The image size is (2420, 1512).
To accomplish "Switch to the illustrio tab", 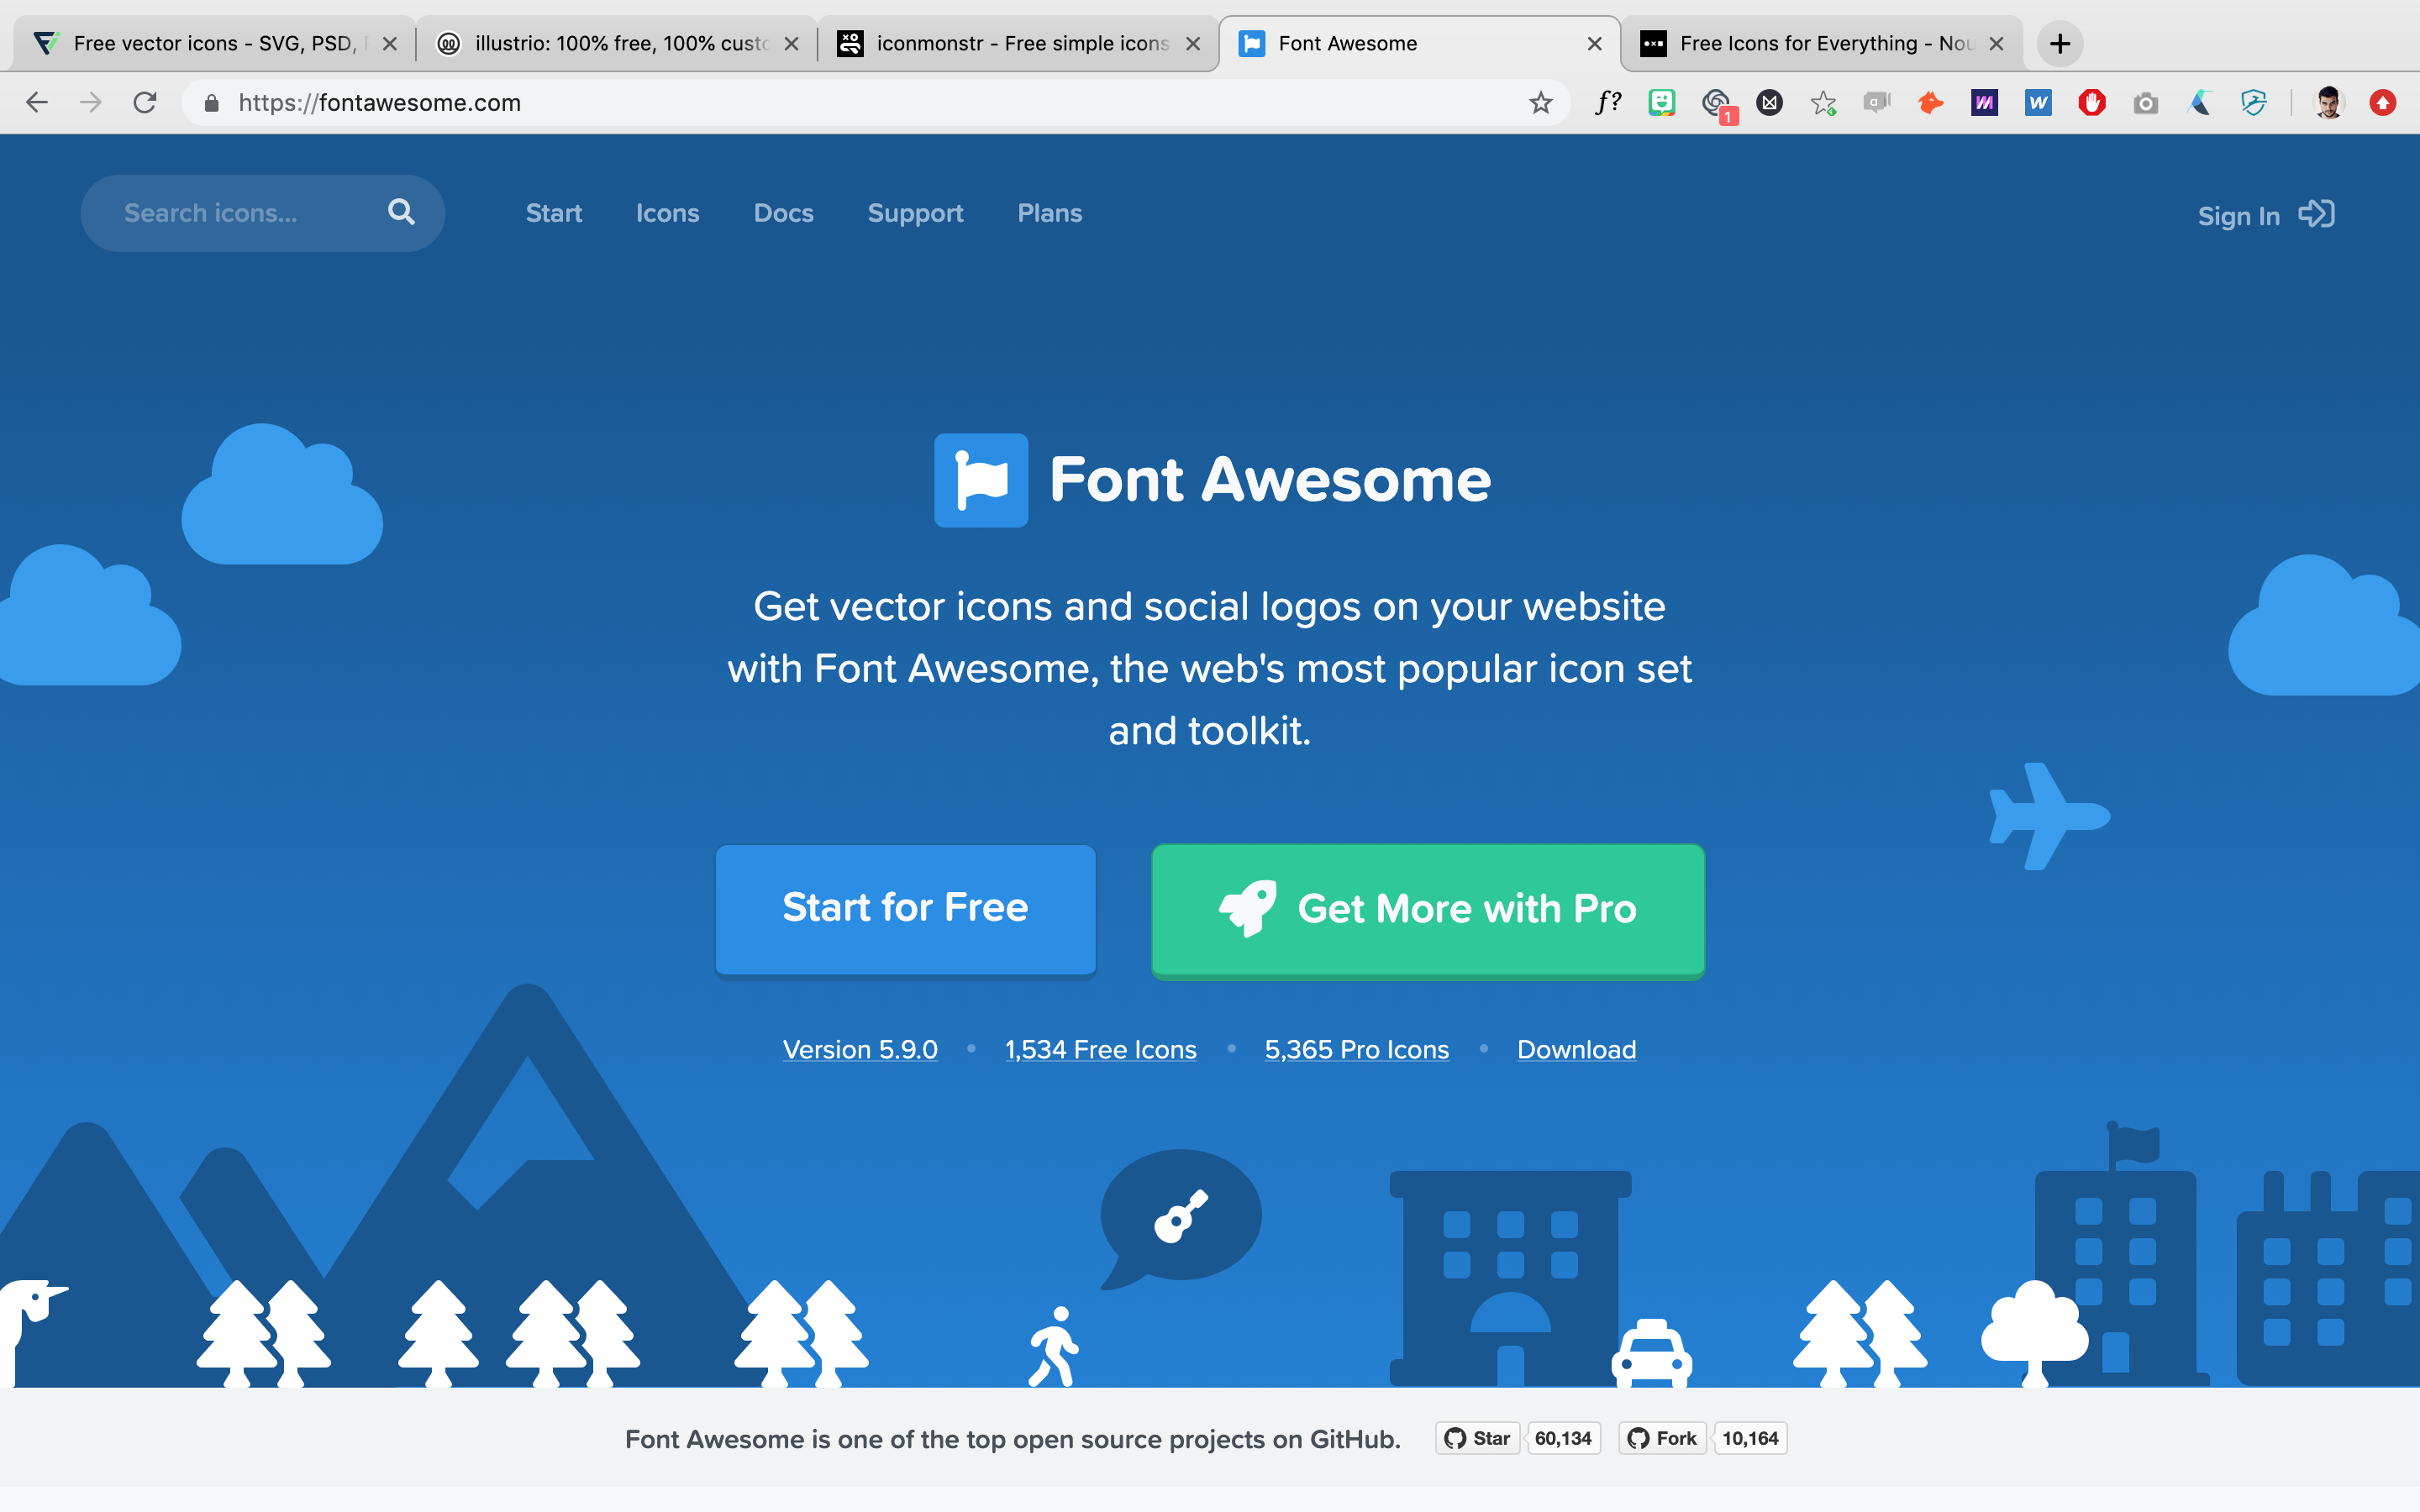I will pos(618,44).
